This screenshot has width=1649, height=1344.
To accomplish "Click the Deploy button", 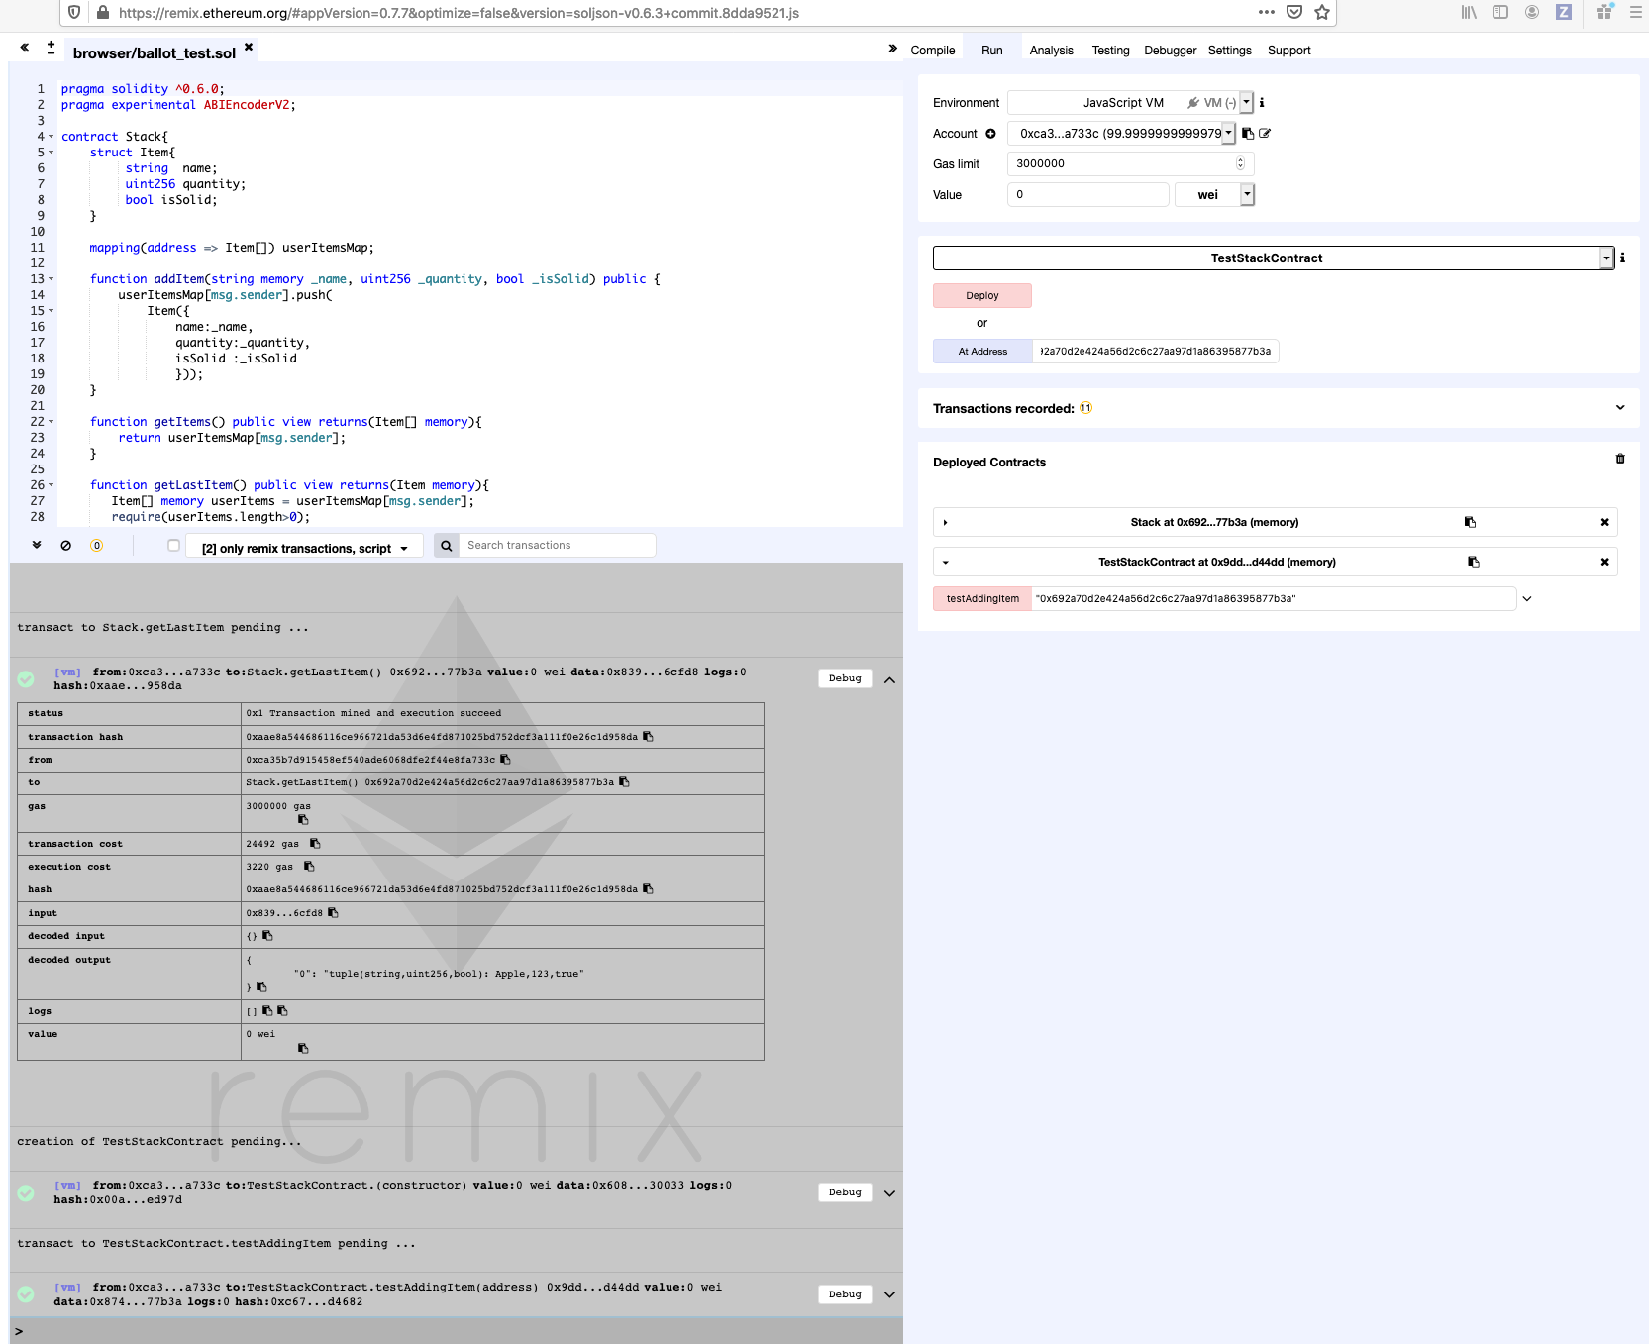I will point(982,296).
